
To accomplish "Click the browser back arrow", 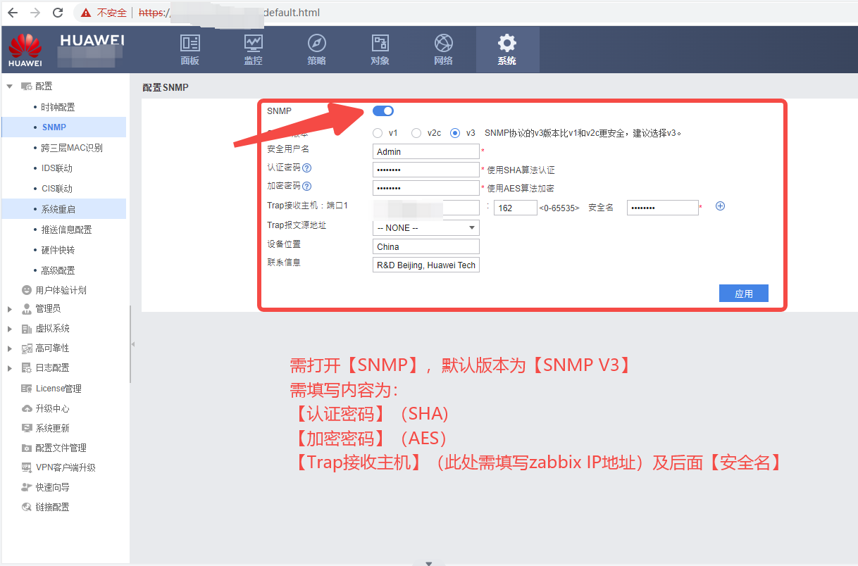I will point(13,13).
